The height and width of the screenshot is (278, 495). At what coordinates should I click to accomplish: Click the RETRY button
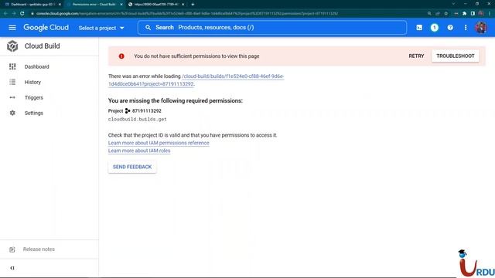coord(416,56)
